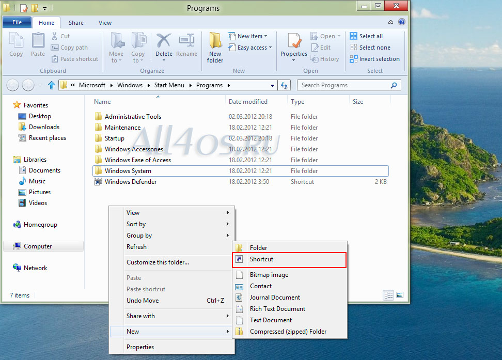Select the Administrative Tools folder
502x360 pixels.
241,117
